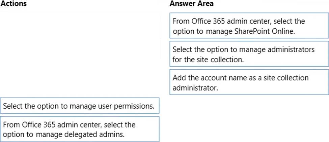Select the 'manage user permissions' action box
This screenshot has height=142, width=329.
click(x=80, y=106)
